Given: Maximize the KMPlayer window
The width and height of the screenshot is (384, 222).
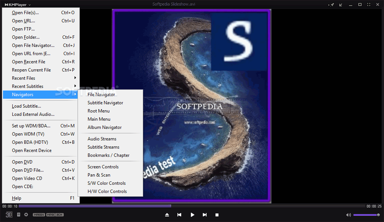Looking at the screenshot, I should tap(360, 4).
